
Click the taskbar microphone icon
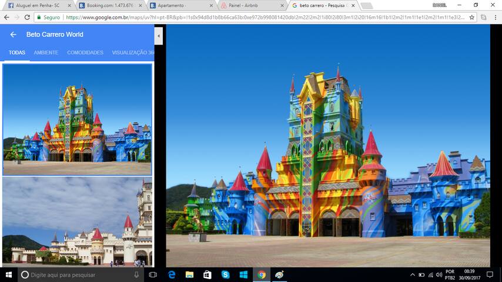(x=136, y=274)
